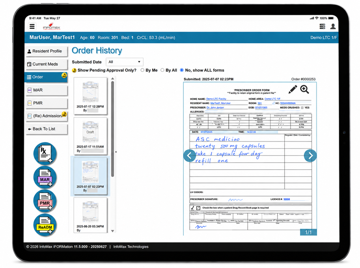Open the hamburger menu icon
The image size is (360, 268).
pyautogui.click(x=32, y=26)
